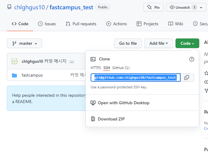Click the GitHub Desktop download icon

click(93, 103)
